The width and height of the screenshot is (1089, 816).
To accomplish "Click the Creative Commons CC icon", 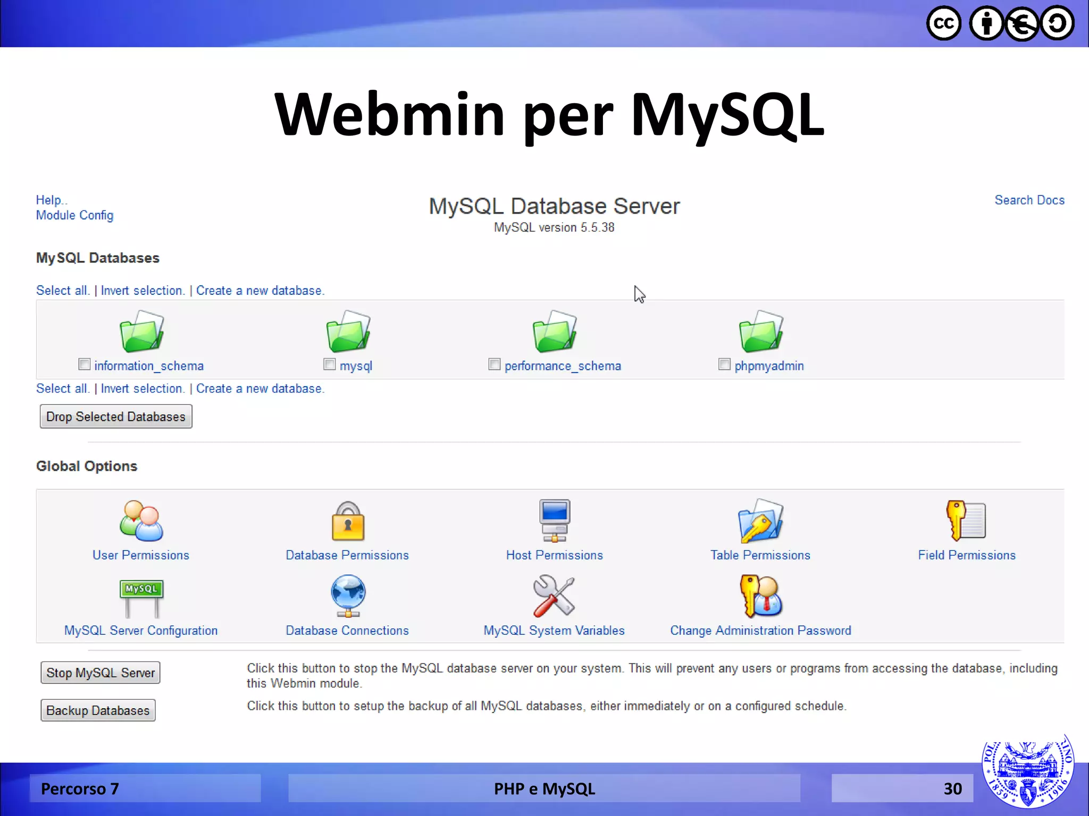I will tap(944, 23).
